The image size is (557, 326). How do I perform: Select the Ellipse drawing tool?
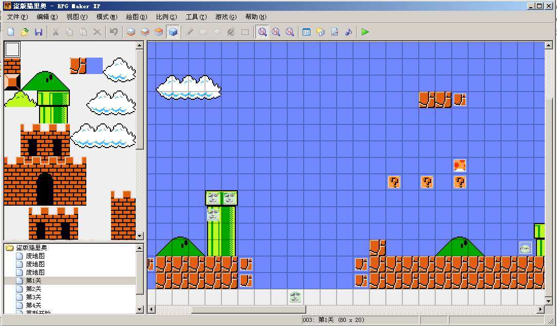tap(217, 32)
